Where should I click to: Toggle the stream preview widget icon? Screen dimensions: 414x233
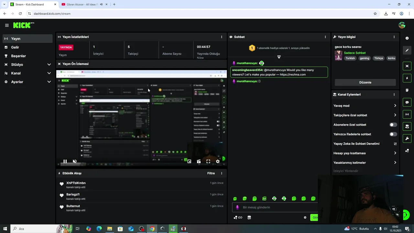point(407,66)
